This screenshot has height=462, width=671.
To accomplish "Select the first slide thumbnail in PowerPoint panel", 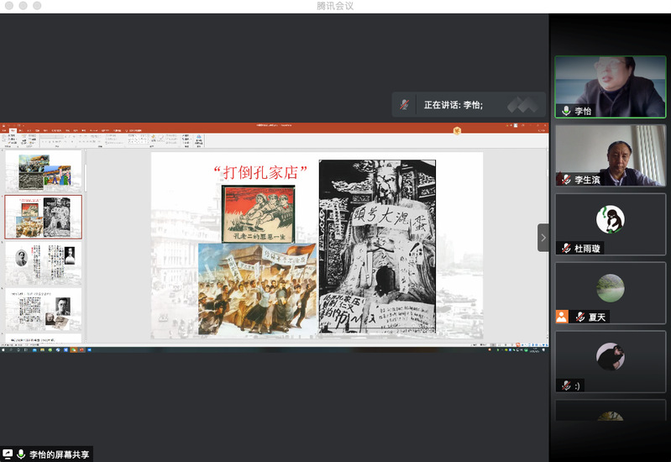I will pyautogui.click(x=45, y=171).
